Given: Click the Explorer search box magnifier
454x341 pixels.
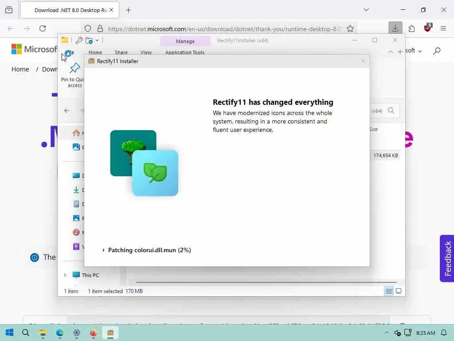Looking at the screenshot, I should (391, 111).
